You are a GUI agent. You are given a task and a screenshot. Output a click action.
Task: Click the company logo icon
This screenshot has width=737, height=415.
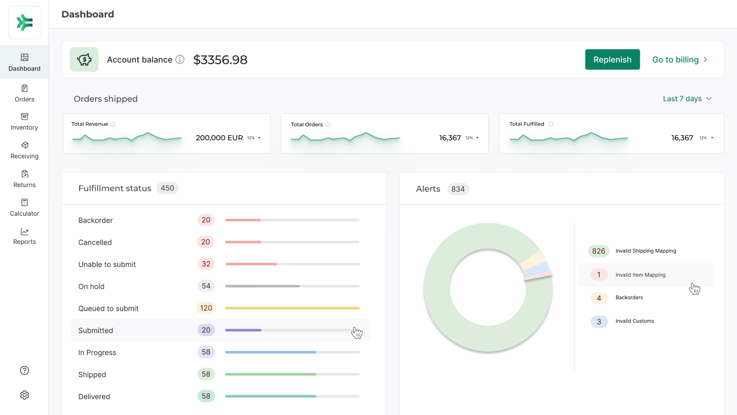point(24,23)
